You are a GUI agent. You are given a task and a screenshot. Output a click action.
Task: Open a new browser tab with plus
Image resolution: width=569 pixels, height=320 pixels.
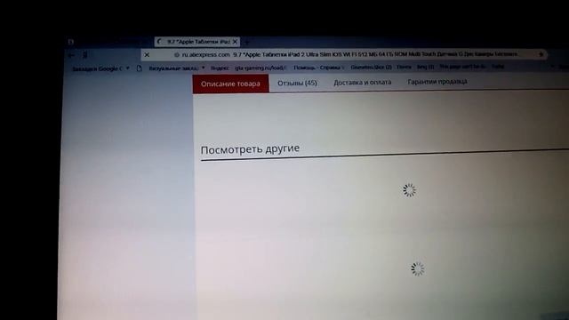[x=247, y=43]
